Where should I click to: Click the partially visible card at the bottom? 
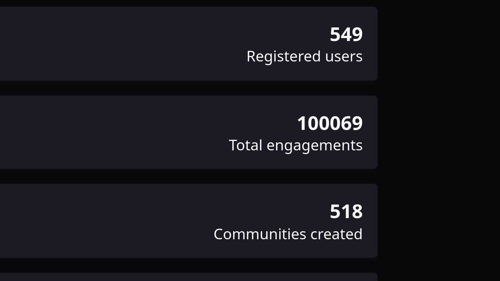(x=189, y=277)
